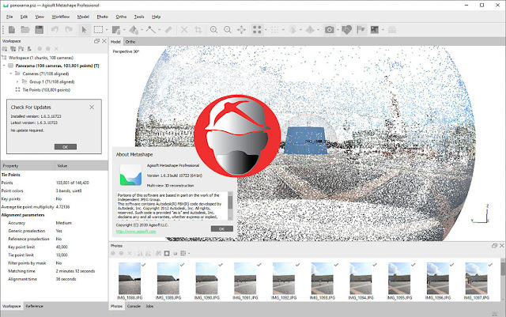Screen dimensions: 506x317
Task: Open the Region tool dropdown arrow
Action: [x=124, y=30]
